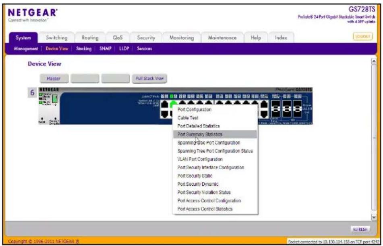Viewport: 383px width, 246px height.
Task: Click the Refresh button
Action: click(x=360, y=230)
